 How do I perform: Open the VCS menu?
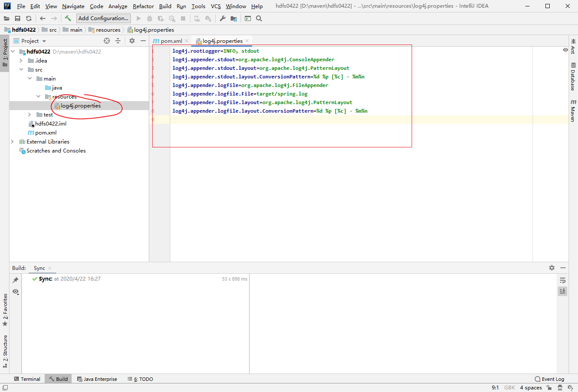tap(216, 6)
